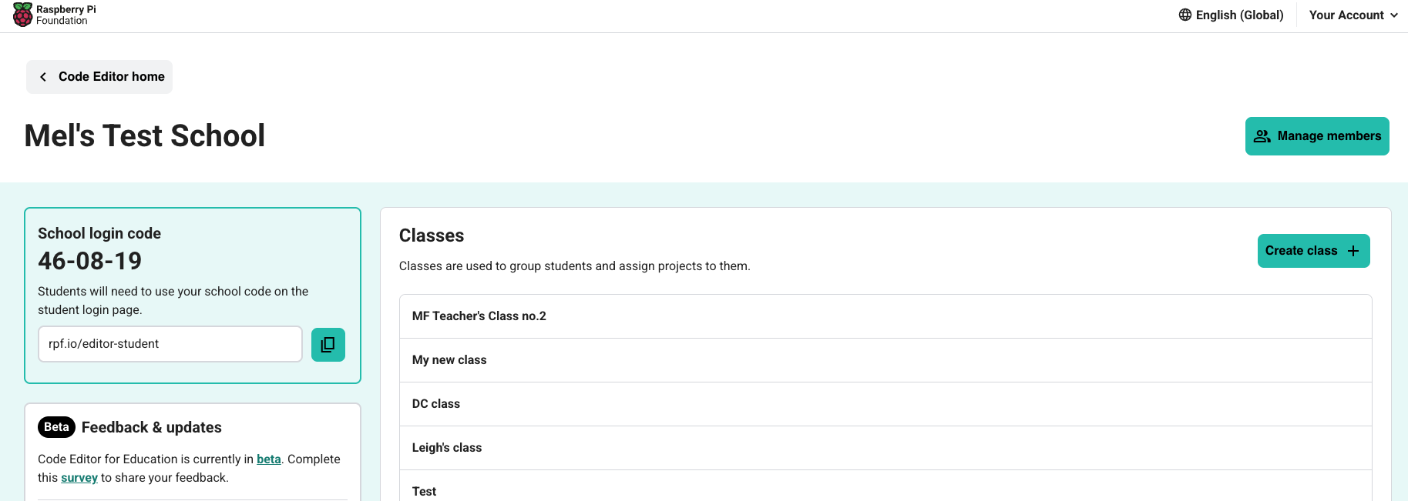The height and width of the screenshot is (501, 1408).
Task: Expand the Your Account dropdown
Action: pyautogui.click(x=1353, y=15)
